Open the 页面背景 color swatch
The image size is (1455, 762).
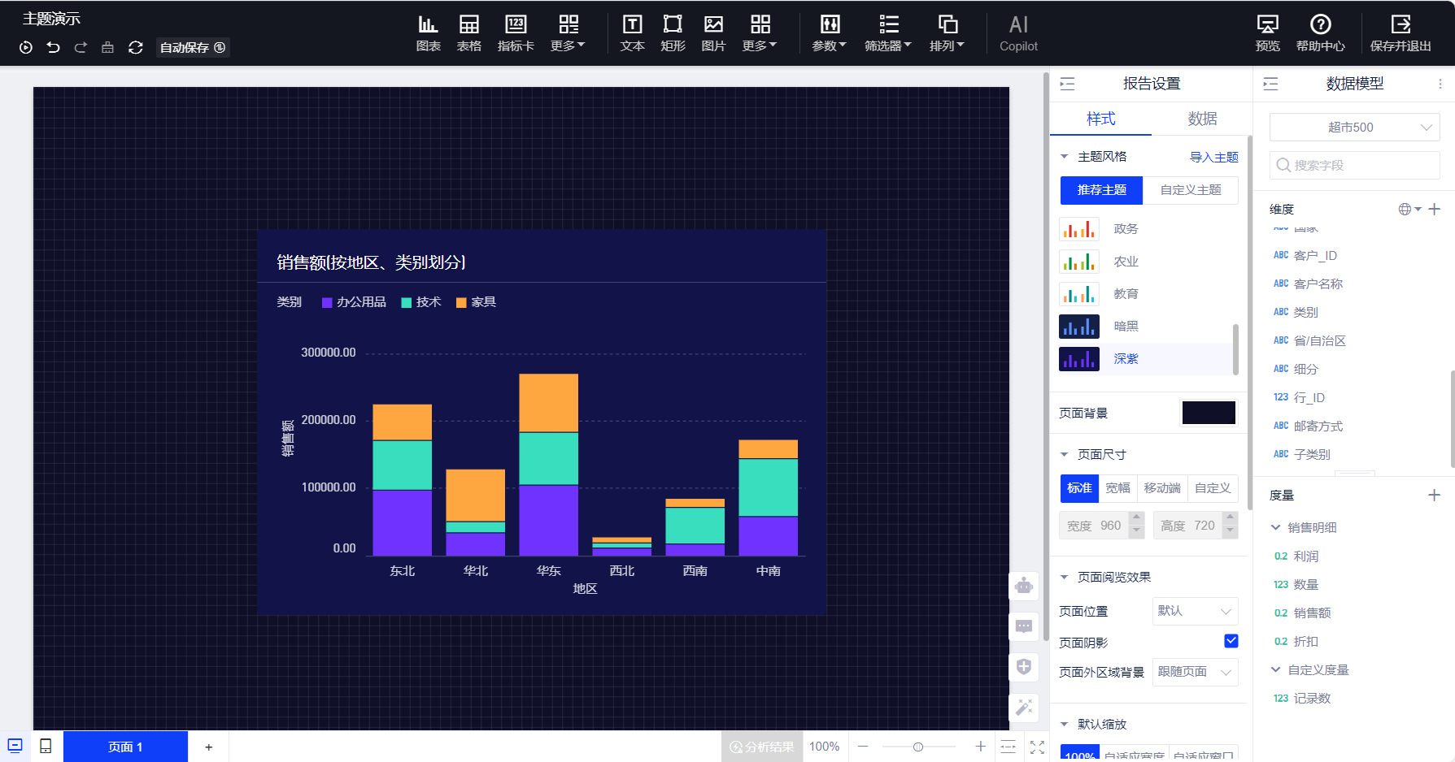tap(1208, 413)
